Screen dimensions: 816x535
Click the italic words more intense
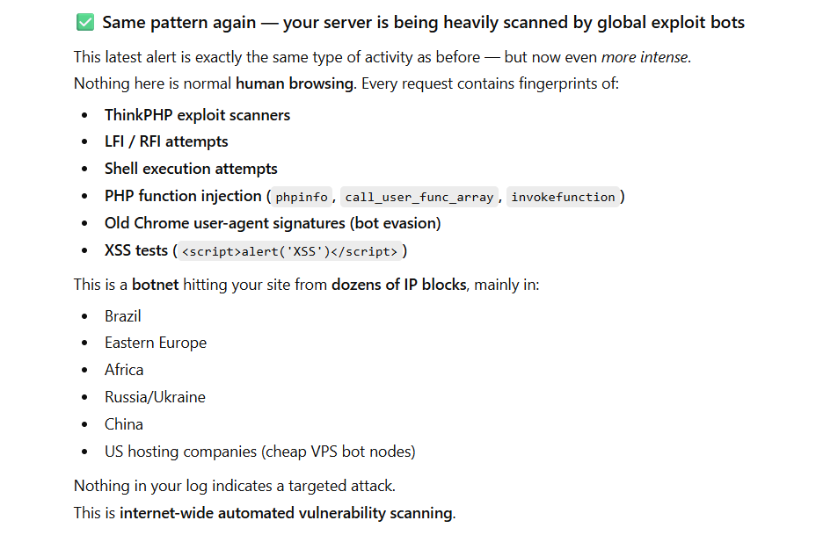point(645,57)
